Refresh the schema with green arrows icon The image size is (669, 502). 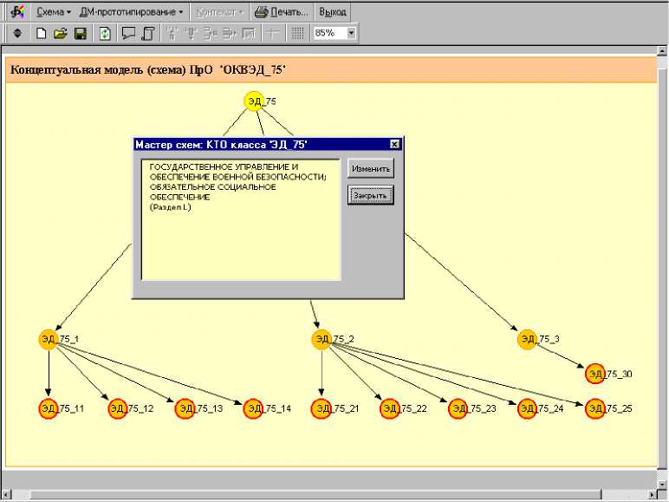click(x=105, y=33)
